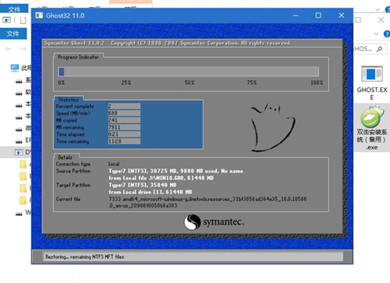Close the Ghost32 11.0 window
This screenshot has width=390, height=283.
pos(342,16)
